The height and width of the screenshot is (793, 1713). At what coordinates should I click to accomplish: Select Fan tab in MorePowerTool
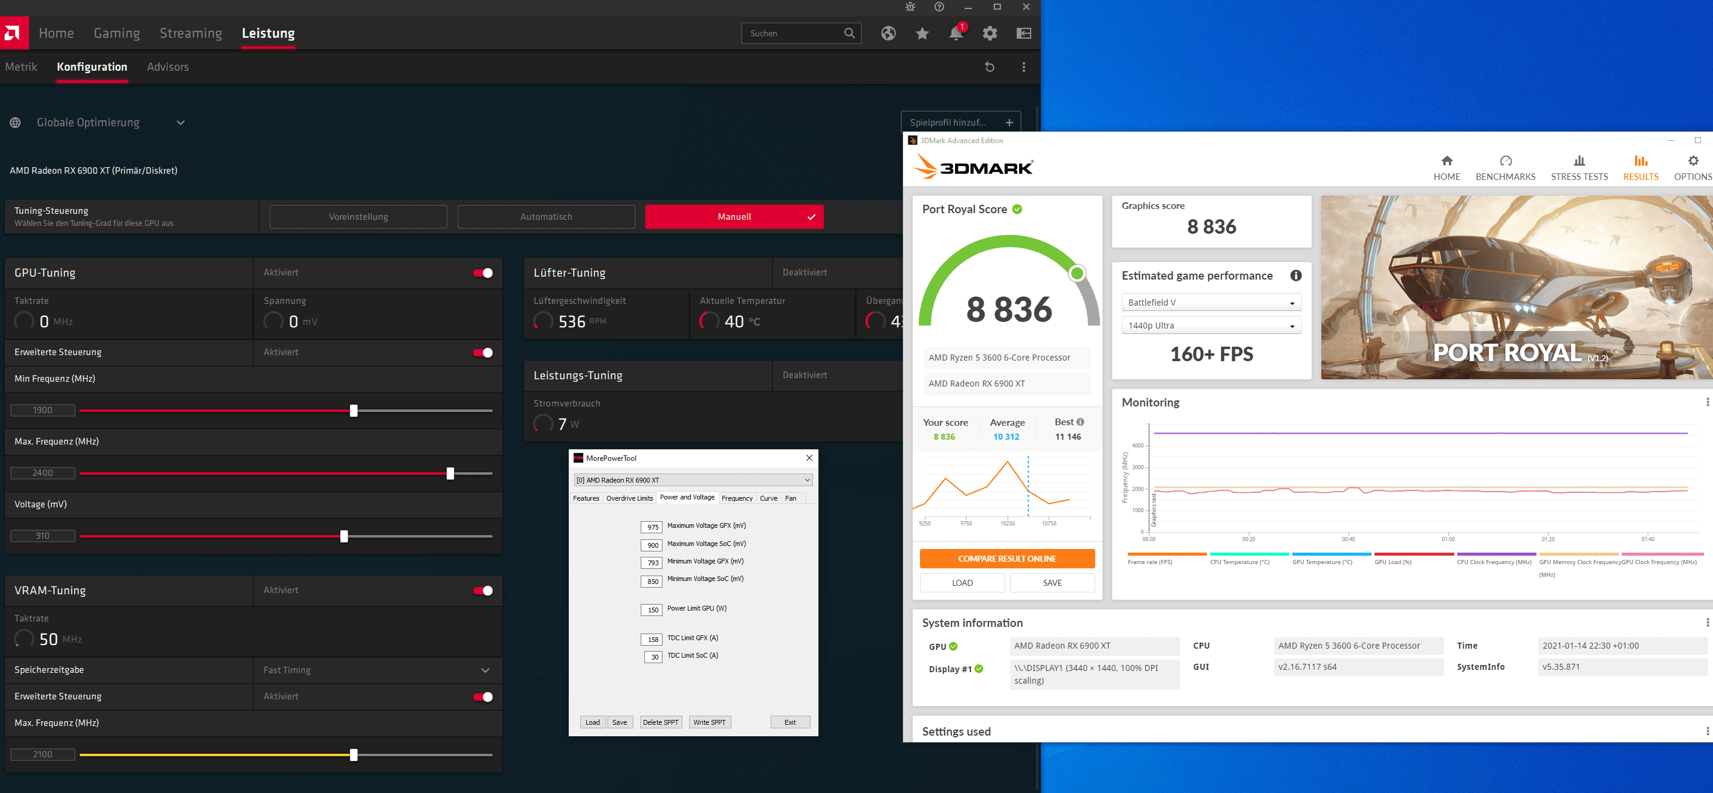[x=791, y=498]
